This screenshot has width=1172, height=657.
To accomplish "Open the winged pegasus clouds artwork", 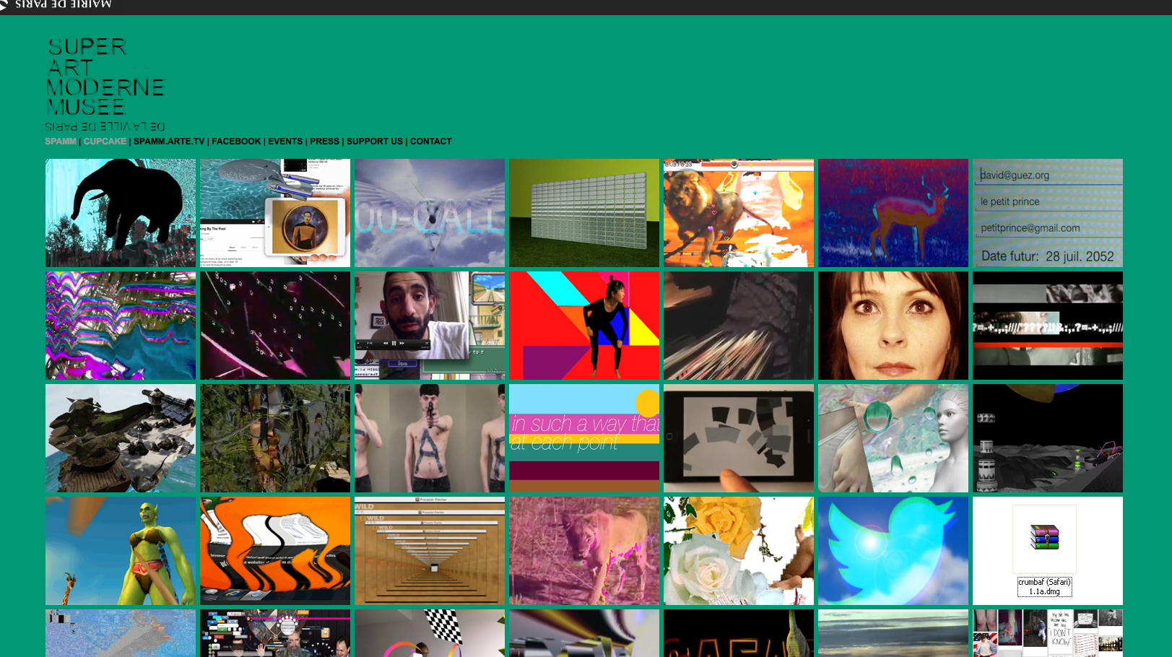I will tap(430, 213).
